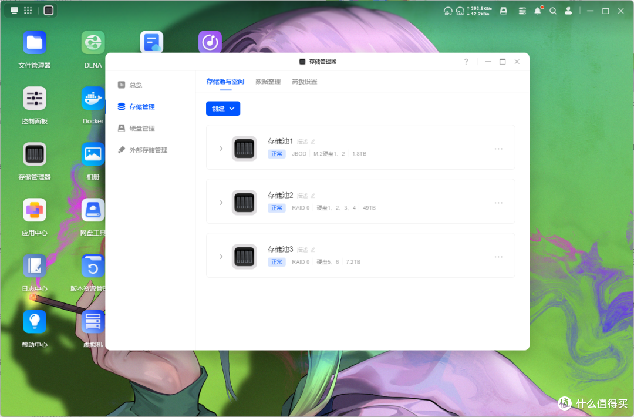Click the show desktop icon in top bar
The image size is (634, 417).
14,11
